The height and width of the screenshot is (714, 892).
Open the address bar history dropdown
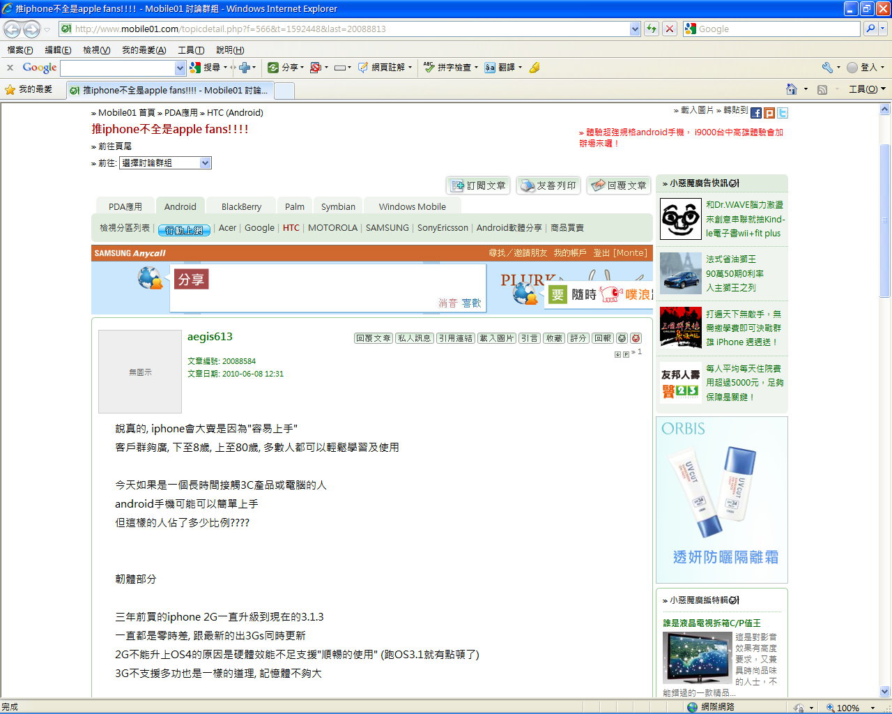[x=635, y=29]
